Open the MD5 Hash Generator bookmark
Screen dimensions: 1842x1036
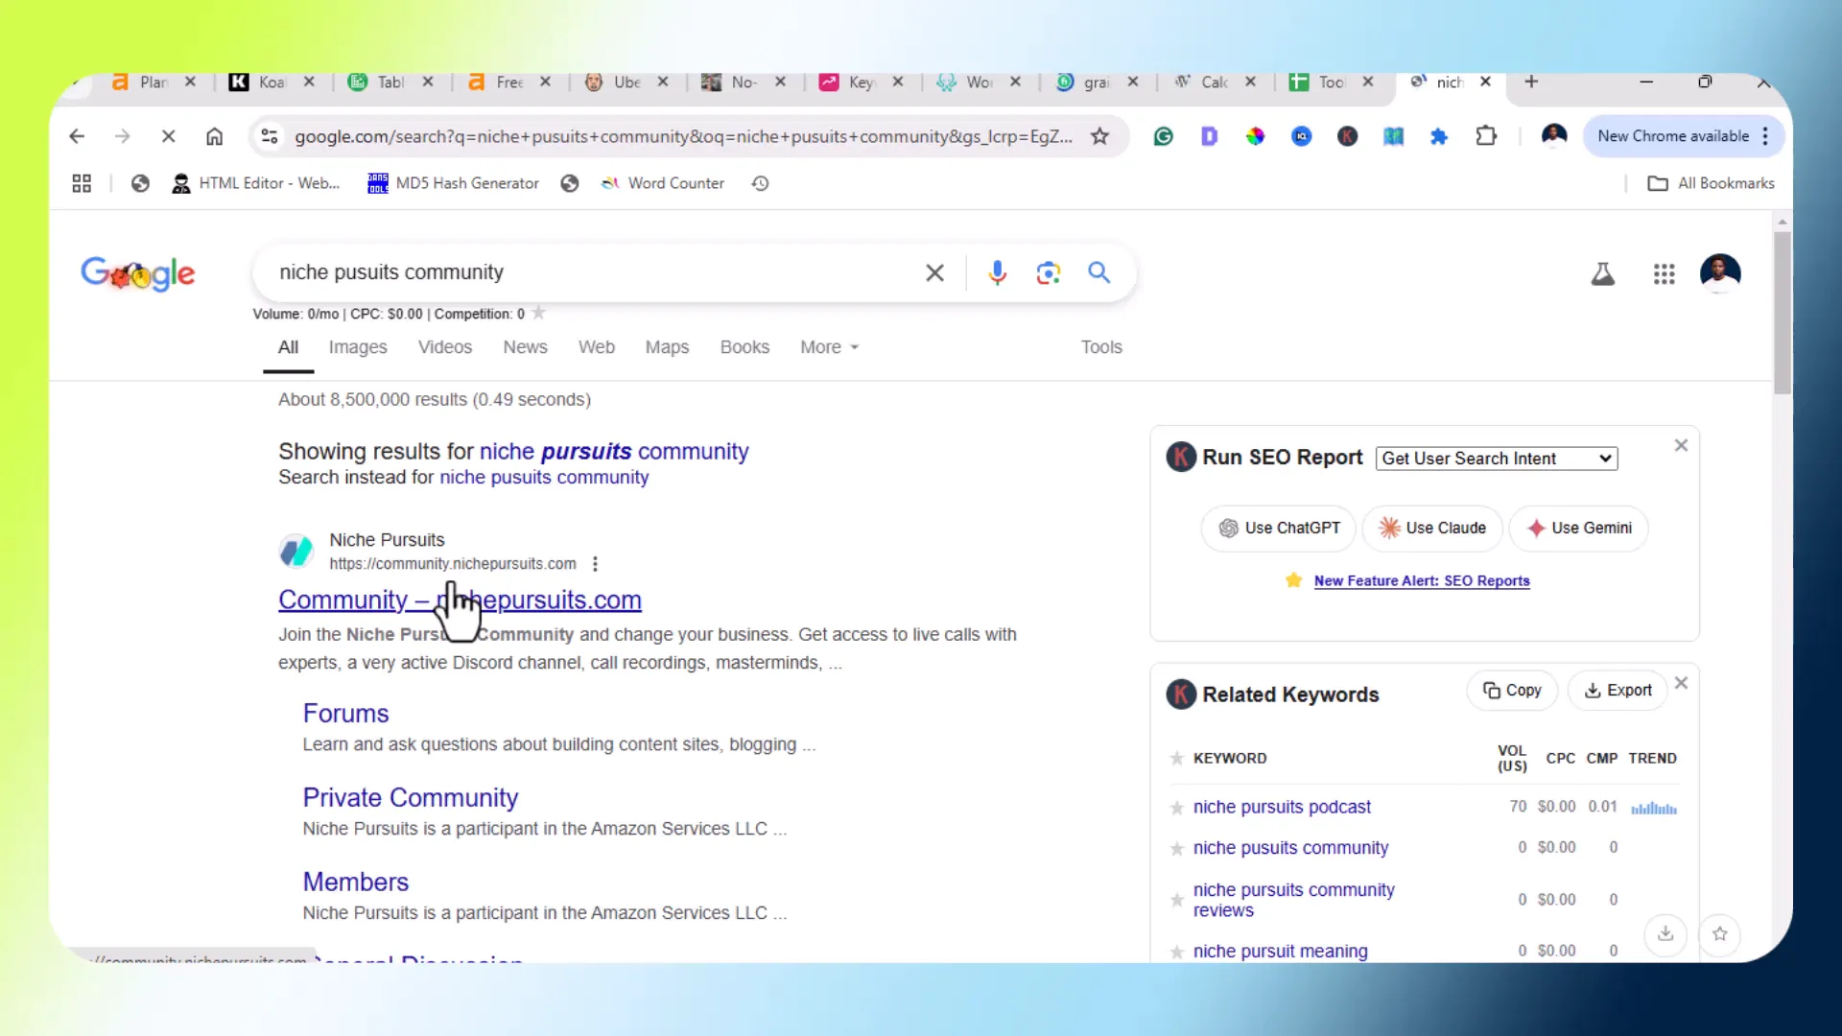pyautogui.click(x=453, y=183)
